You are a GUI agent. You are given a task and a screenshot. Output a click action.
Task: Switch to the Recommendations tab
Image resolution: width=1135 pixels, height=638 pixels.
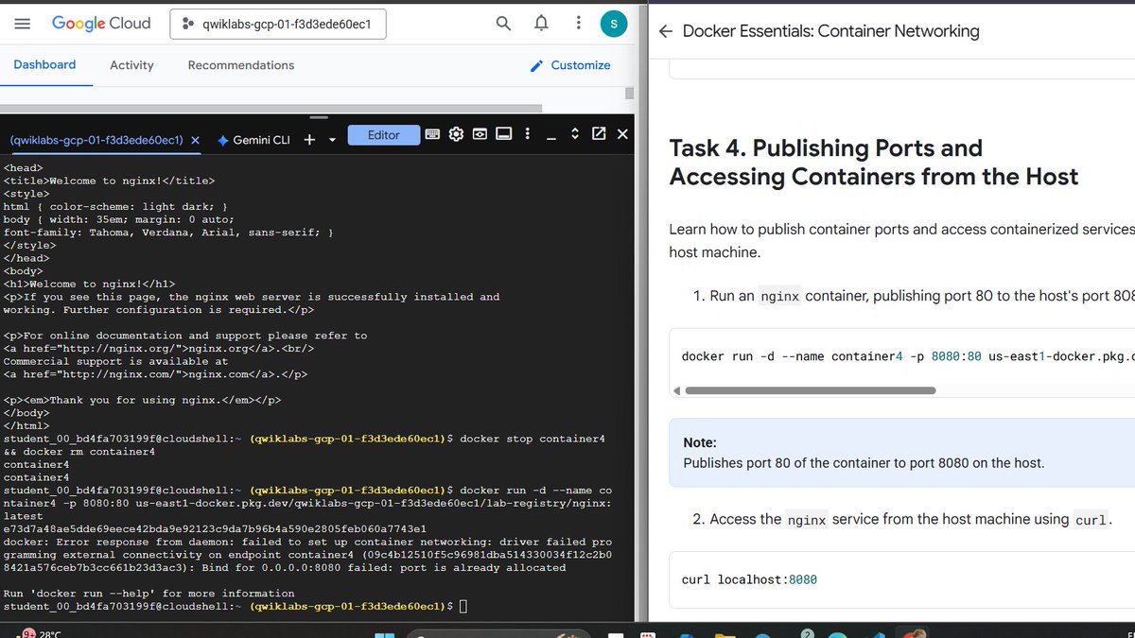point(241,65)
